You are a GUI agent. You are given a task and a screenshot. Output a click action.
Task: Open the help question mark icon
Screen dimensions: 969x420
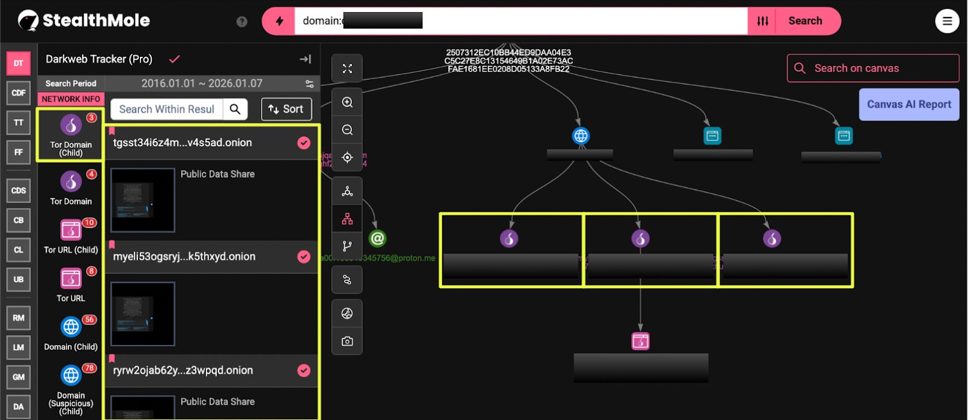pos(242,22)
